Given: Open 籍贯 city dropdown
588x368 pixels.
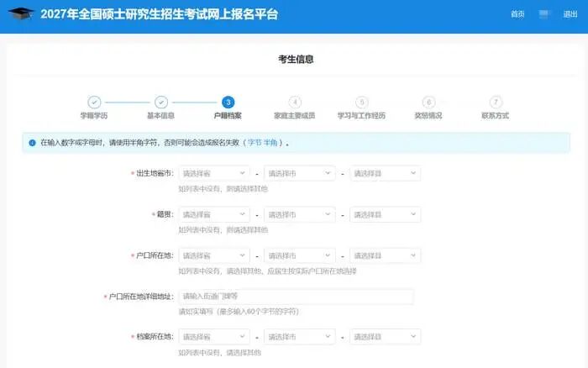Looking at the screenshot, I should [x=300, y=214].
